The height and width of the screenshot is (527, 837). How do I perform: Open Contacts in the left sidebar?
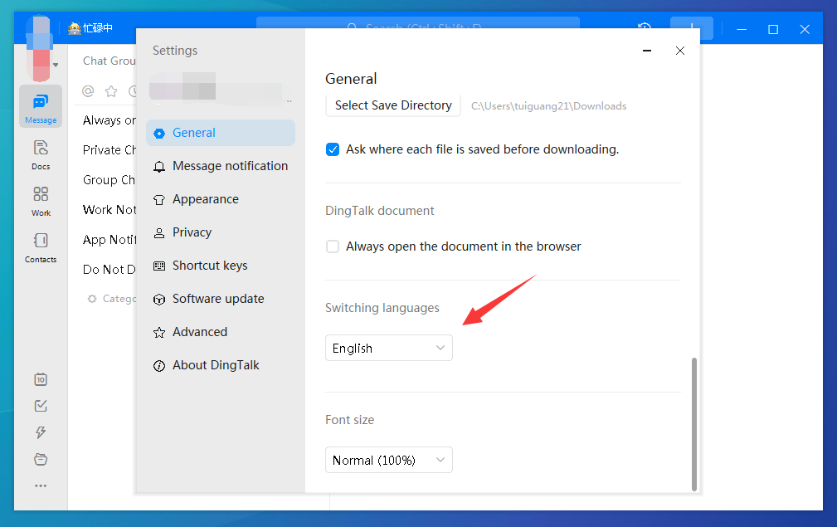(41, 248)
